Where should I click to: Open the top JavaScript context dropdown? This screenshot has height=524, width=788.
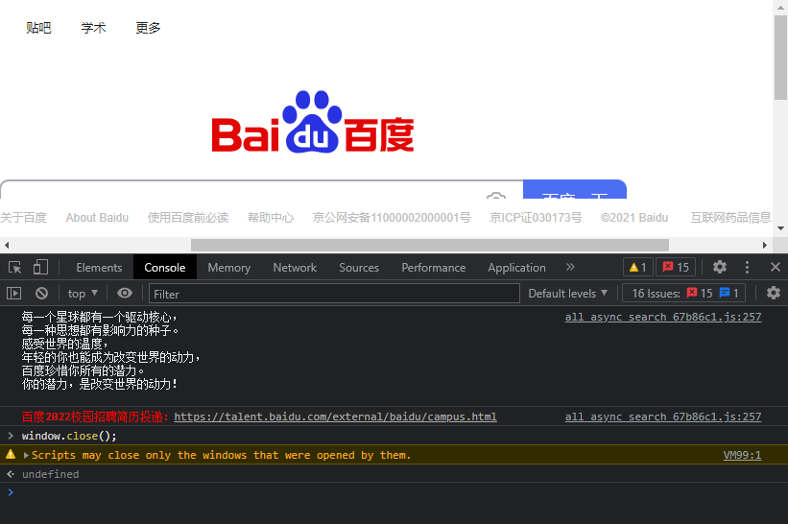[83, 294]
